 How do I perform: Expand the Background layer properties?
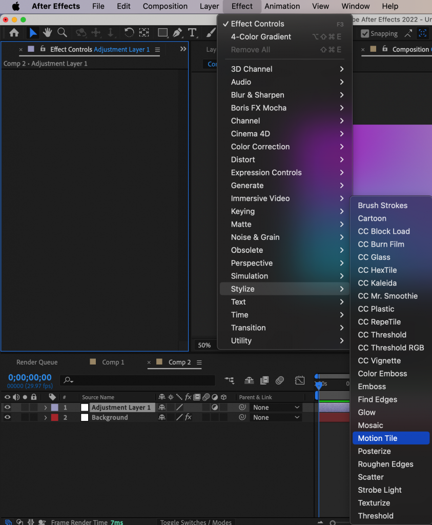(x=45, y=417)
